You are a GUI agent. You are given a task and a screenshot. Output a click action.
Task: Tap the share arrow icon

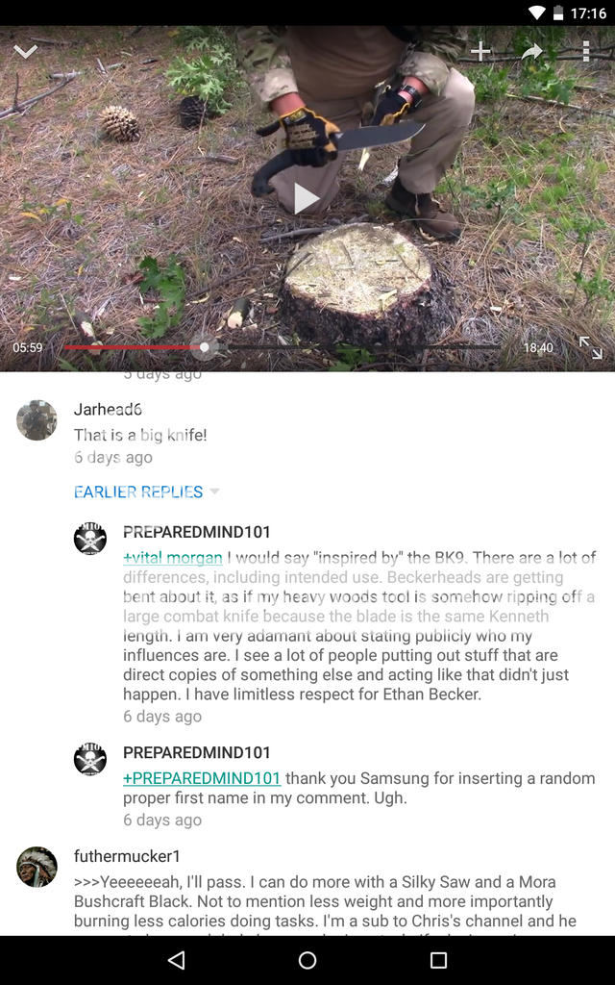pyautogui.click(x=532, y=52)
